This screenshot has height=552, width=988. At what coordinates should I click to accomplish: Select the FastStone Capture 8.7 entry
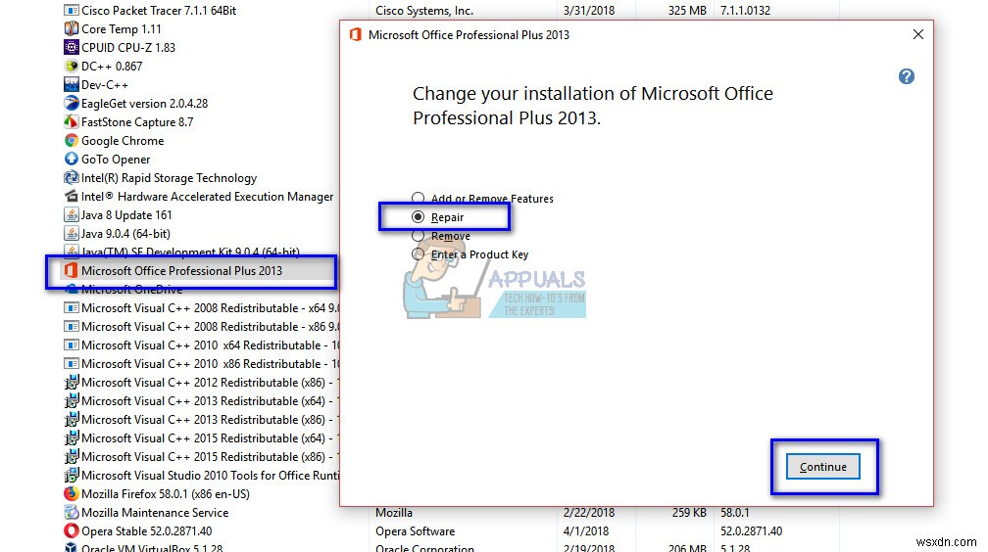(137, 122)
